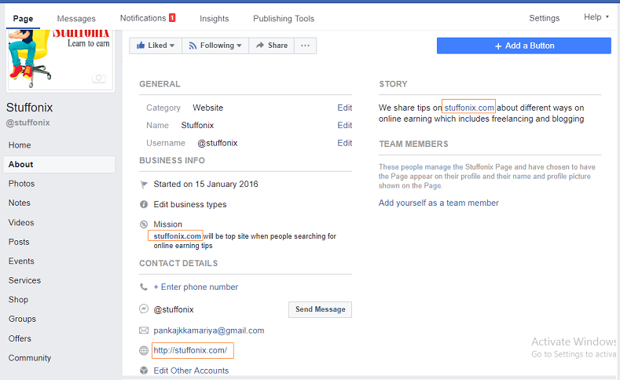The image size is (620, 380).
Task: Open the Liked dropdown button
Action: [156, 46]
